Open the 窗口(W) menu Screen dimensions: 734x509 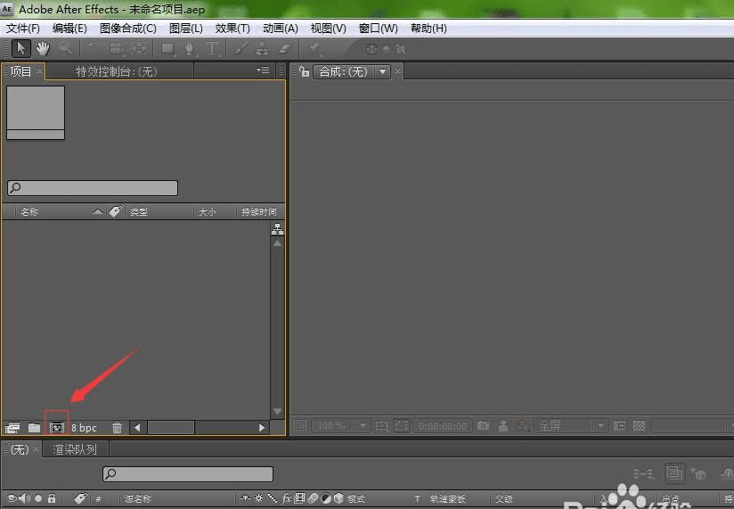pos(378,29)
